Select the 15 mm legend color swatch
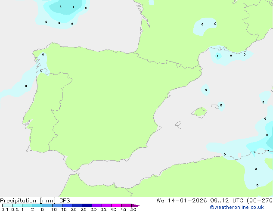Image resolution: width=273 pixels, height=211 pixels. pyautogui.click(x=67, y=205)
